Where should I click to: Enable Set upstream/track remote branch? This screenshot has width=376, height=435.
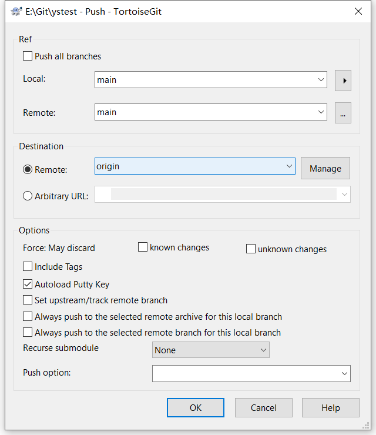point(28,300)
